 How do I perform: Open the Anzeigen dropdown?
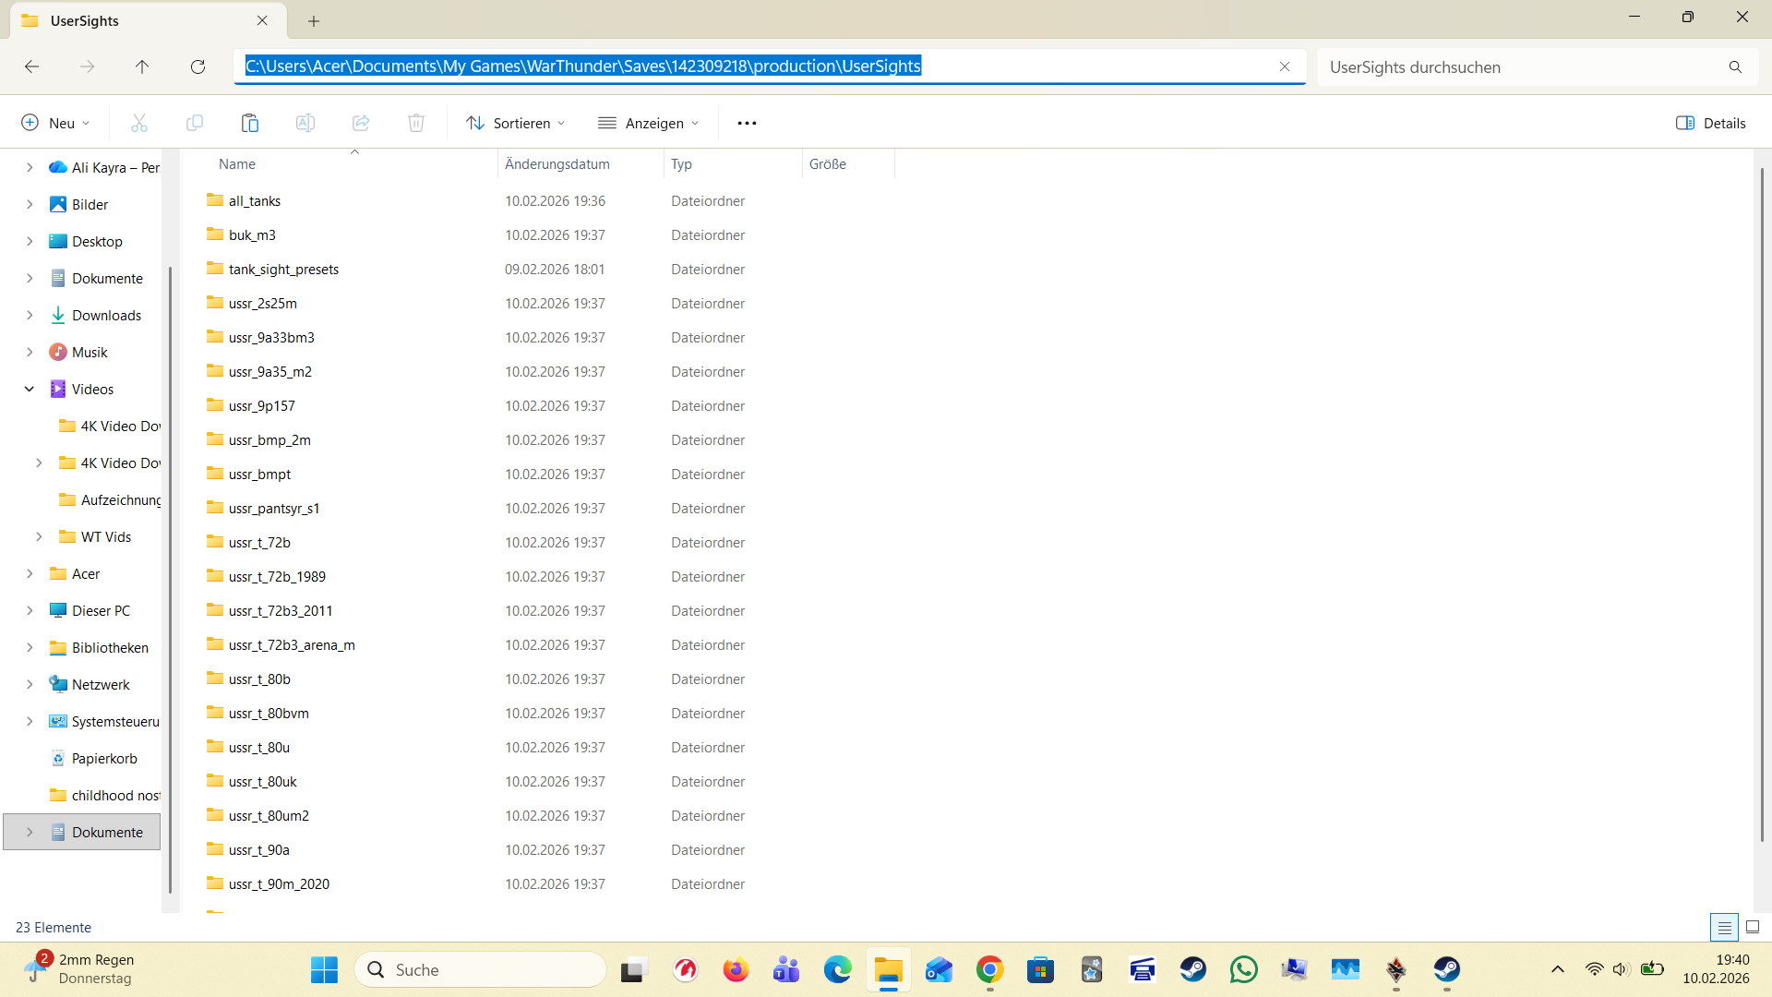(648, 123)
